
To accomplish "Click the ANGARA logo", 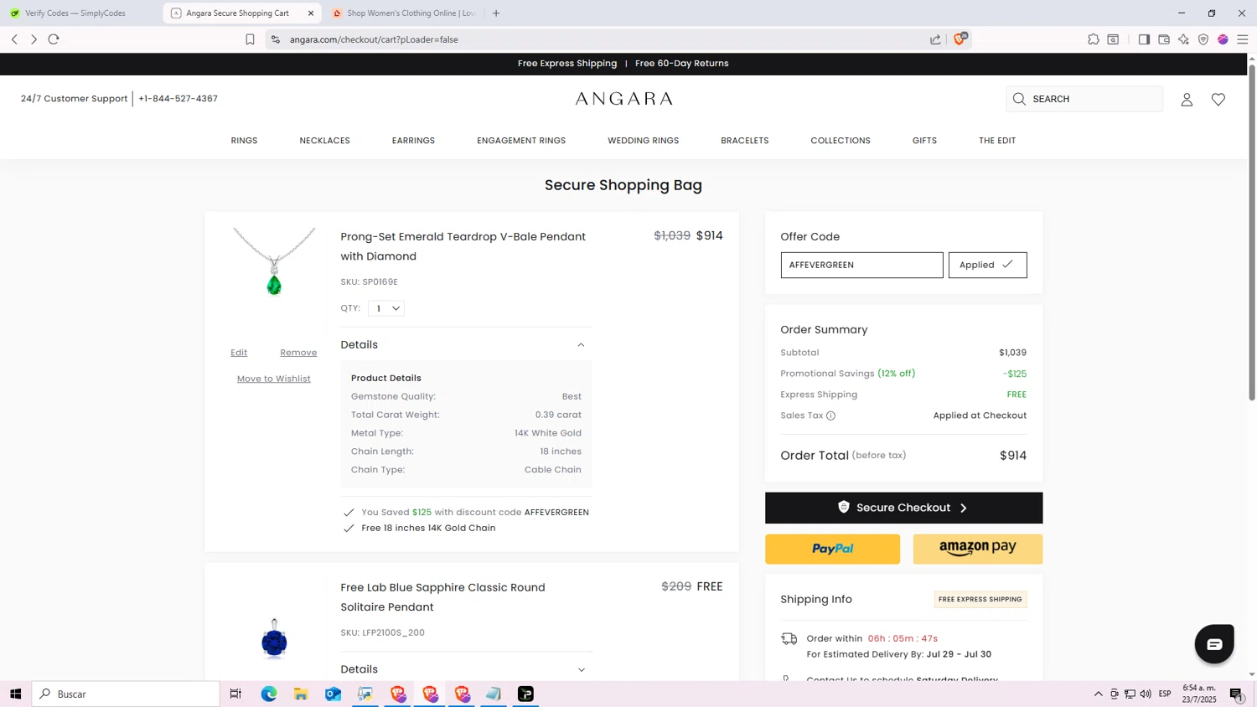I will coord(623,99).
